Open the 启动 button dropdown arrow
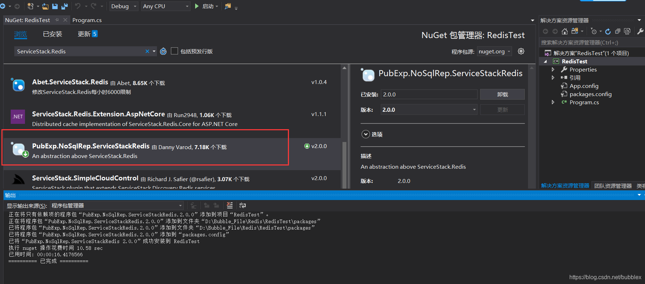The width and height of the screenshot is (645, 284). point(217,6)
